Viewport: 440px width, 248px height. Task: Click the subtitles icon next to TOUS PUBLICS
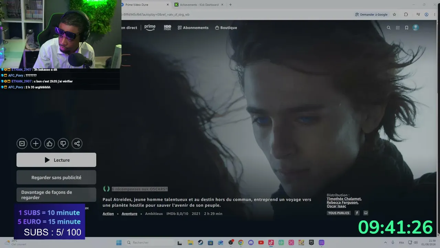366,213
